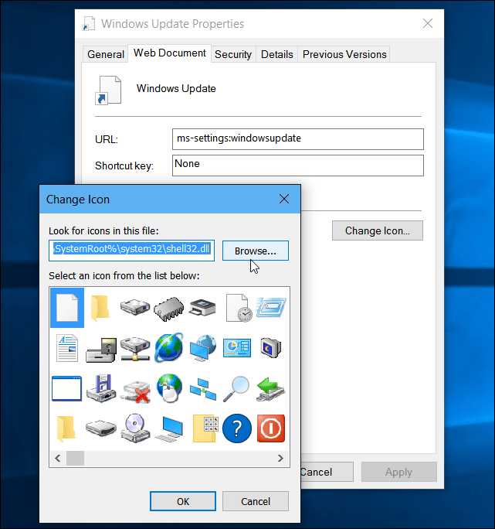Close the Change Icon dialog
Screen dimensions: 495x529
[284, 199]
